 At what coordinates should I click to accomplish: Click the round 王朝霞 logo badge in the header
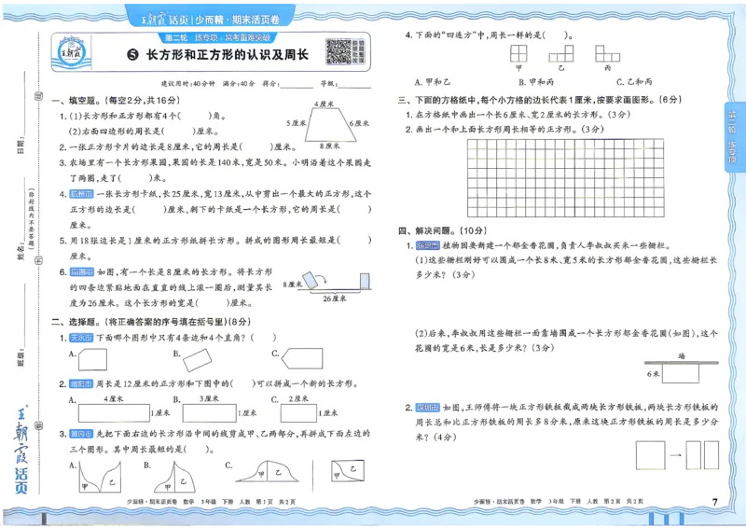[71, 52]
